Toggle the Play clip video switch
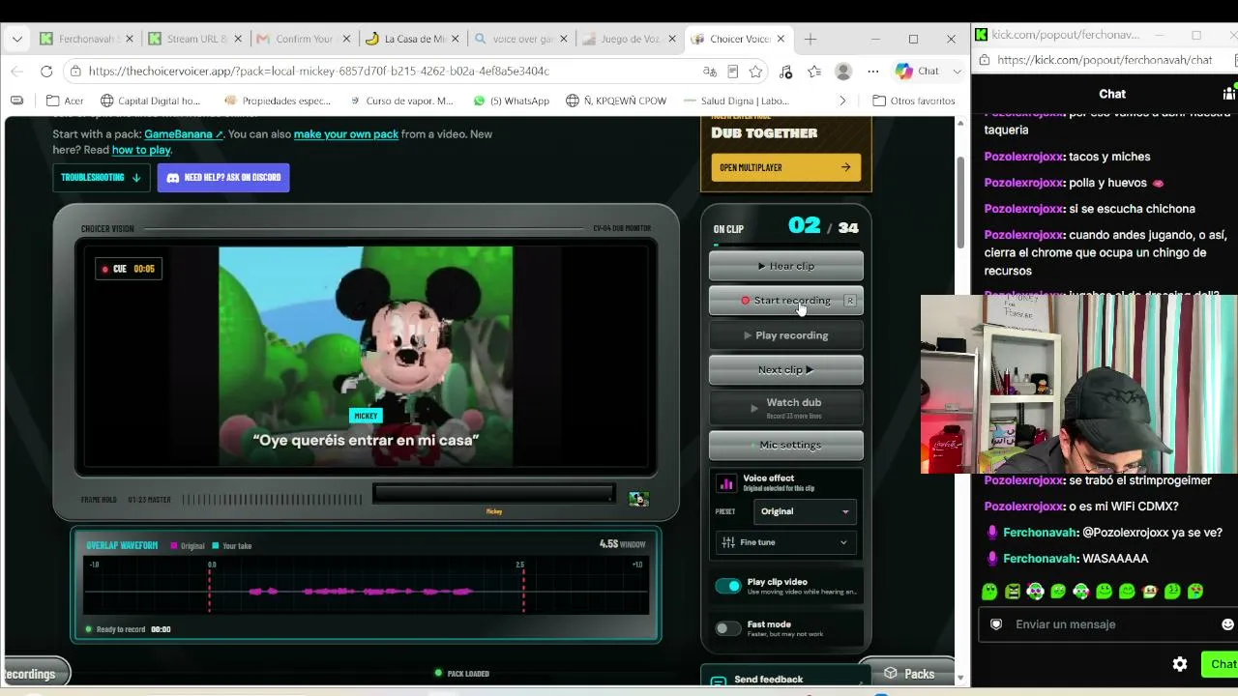The image size is (1238, 696). click(x=727, y=586)
